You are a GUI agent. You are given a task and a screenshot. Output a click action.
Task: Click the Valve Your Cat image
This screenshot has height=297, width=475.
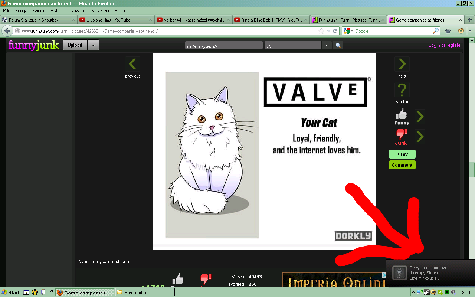pyautogui.click(x=264, y=151)
